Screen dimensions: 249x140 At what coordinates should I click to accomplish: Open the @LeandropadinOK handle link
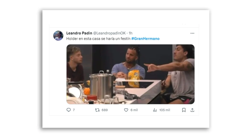tap(109, 33)
